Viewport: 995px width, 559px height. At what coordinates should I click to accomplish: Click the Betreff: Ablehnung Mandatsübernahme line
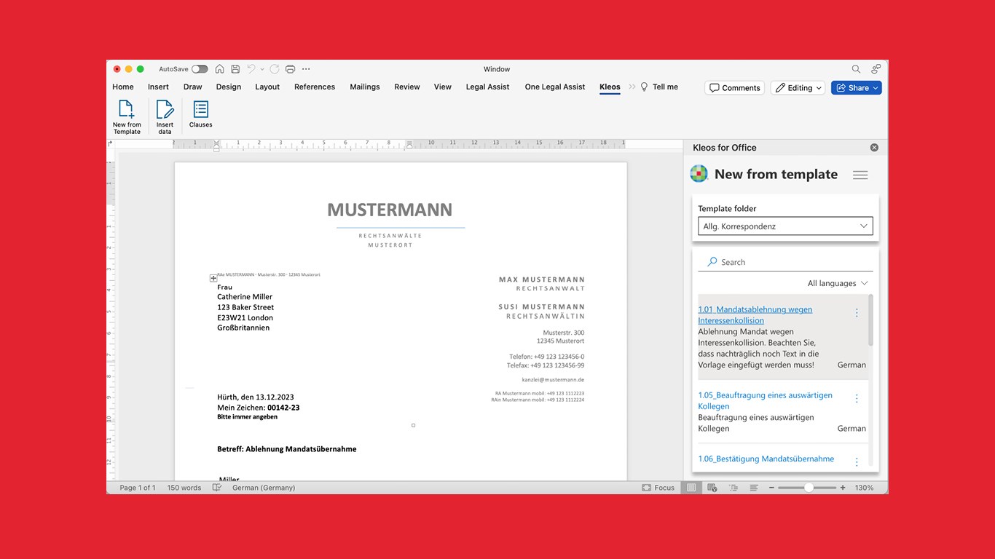pos(287,449)
